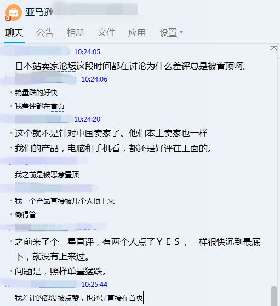Click the last message ending with 首页

click(79, 298)
